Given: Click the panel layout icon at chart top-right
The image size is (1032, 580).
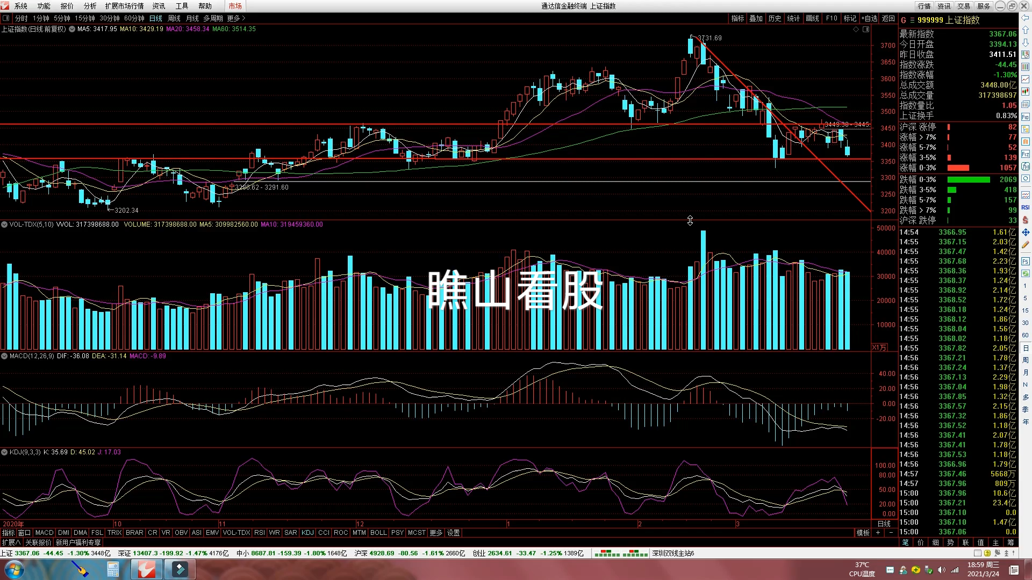Looking at the screenshot, I should tap(866, 30).
